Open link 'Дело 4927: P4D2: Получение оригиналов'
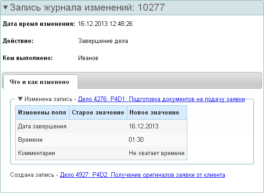The image size is (264, 193). point(142,175)
